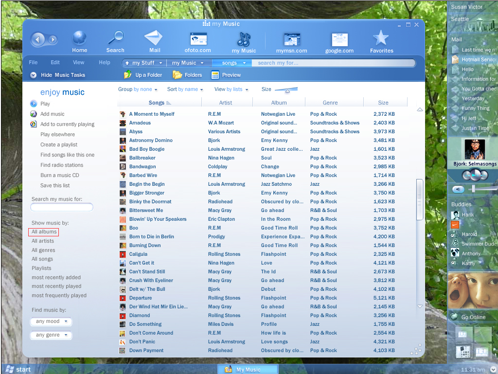The height and width of the screenshot is (374, 498).
Task: Click buddy Anthony's dog avatar
Action: (x=455, y=253)
